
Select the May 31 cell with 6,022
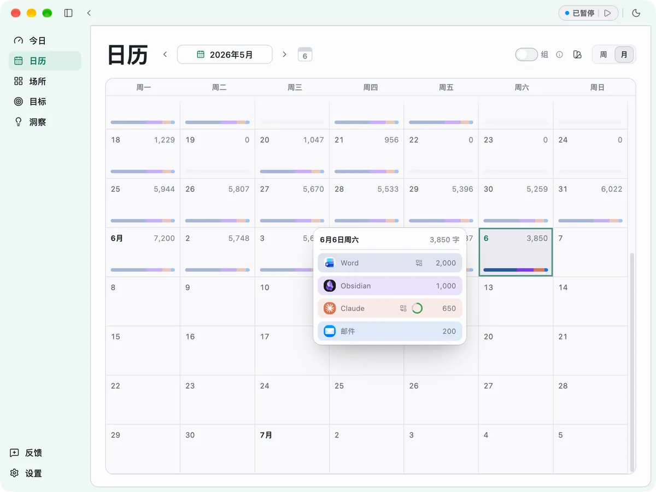590,203
